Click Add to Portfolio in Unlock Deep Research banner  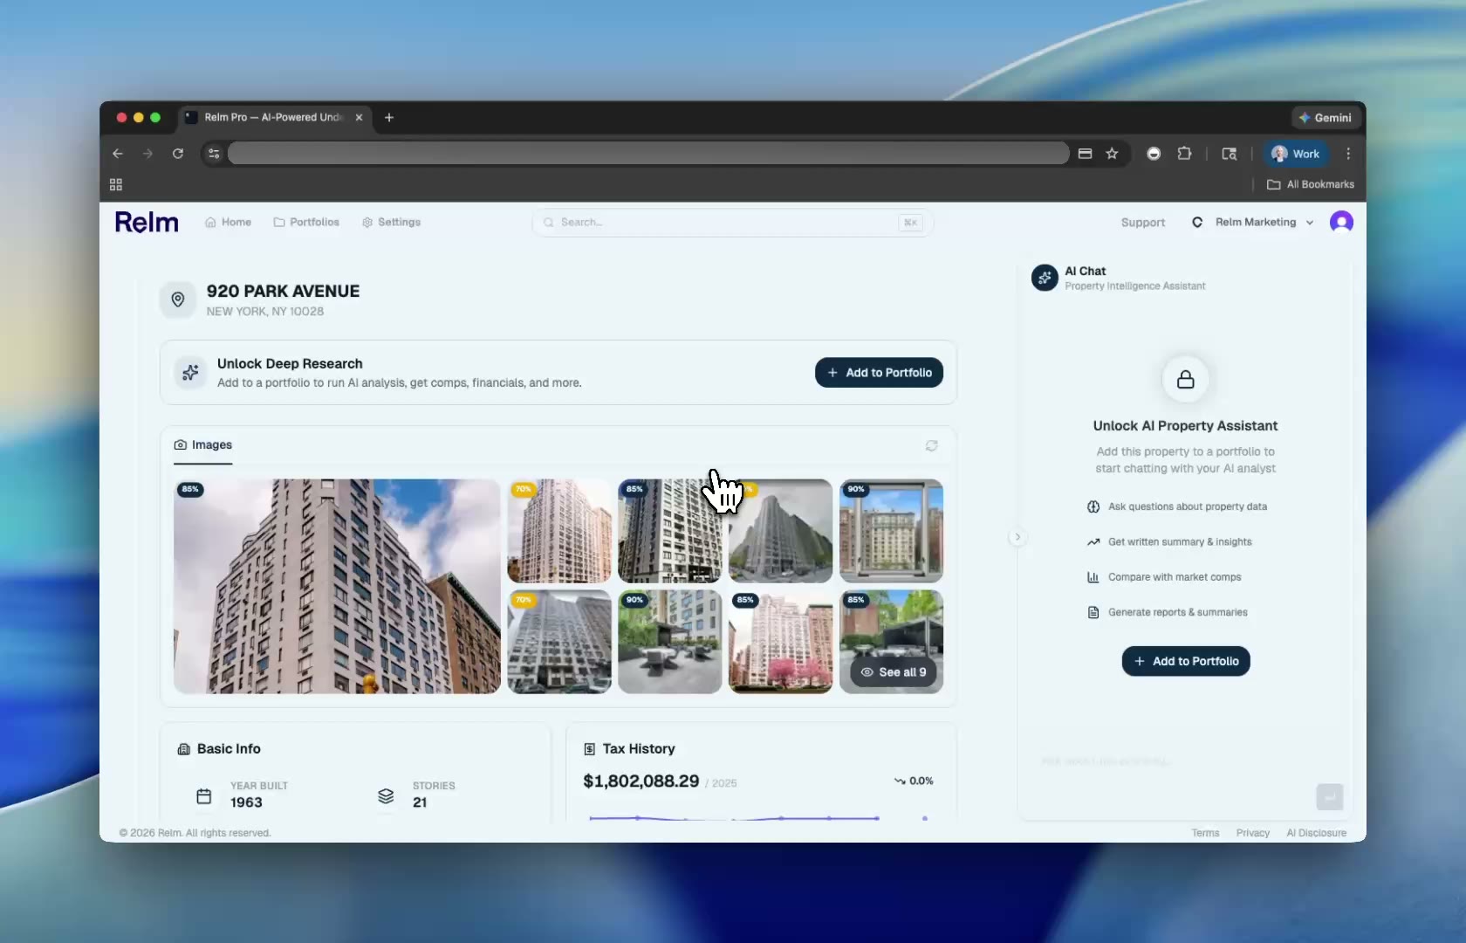pos(879,373)
